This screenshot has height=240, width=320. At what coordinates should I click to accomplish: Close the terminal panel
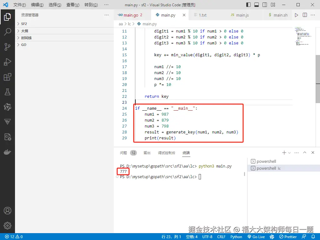click(x=312, y=152)
